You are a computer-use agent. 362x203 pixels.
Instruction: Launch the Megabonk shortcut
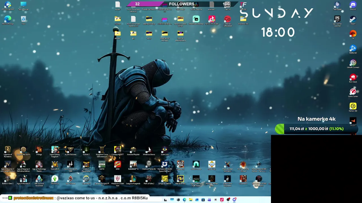point(180,166)
